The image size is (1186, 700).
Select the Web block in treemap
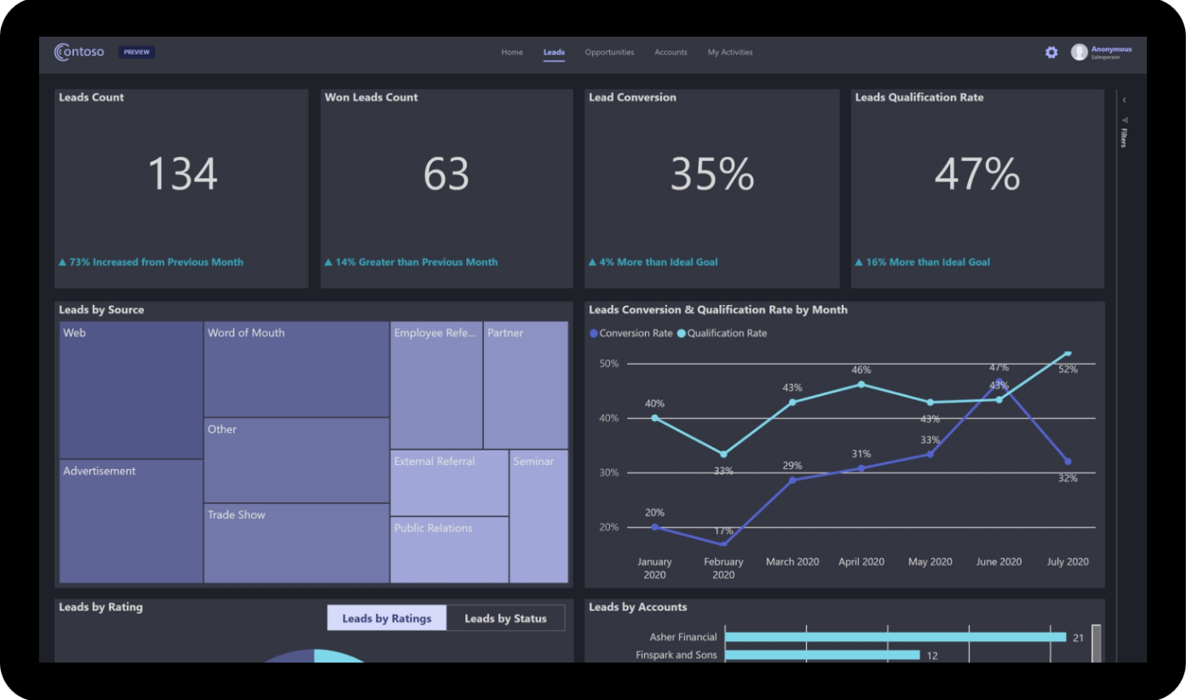pos(131,390)
